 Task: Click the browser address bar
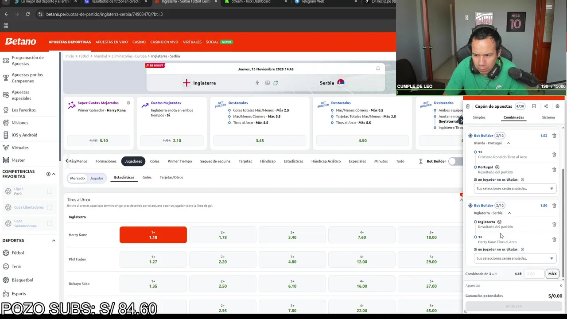pos(213,14)
